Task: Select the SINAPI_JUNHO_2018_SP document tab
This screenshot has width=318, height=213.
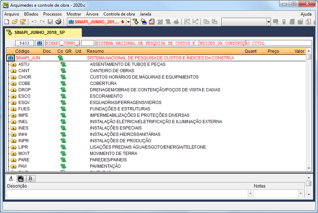Action: (44, 33)
